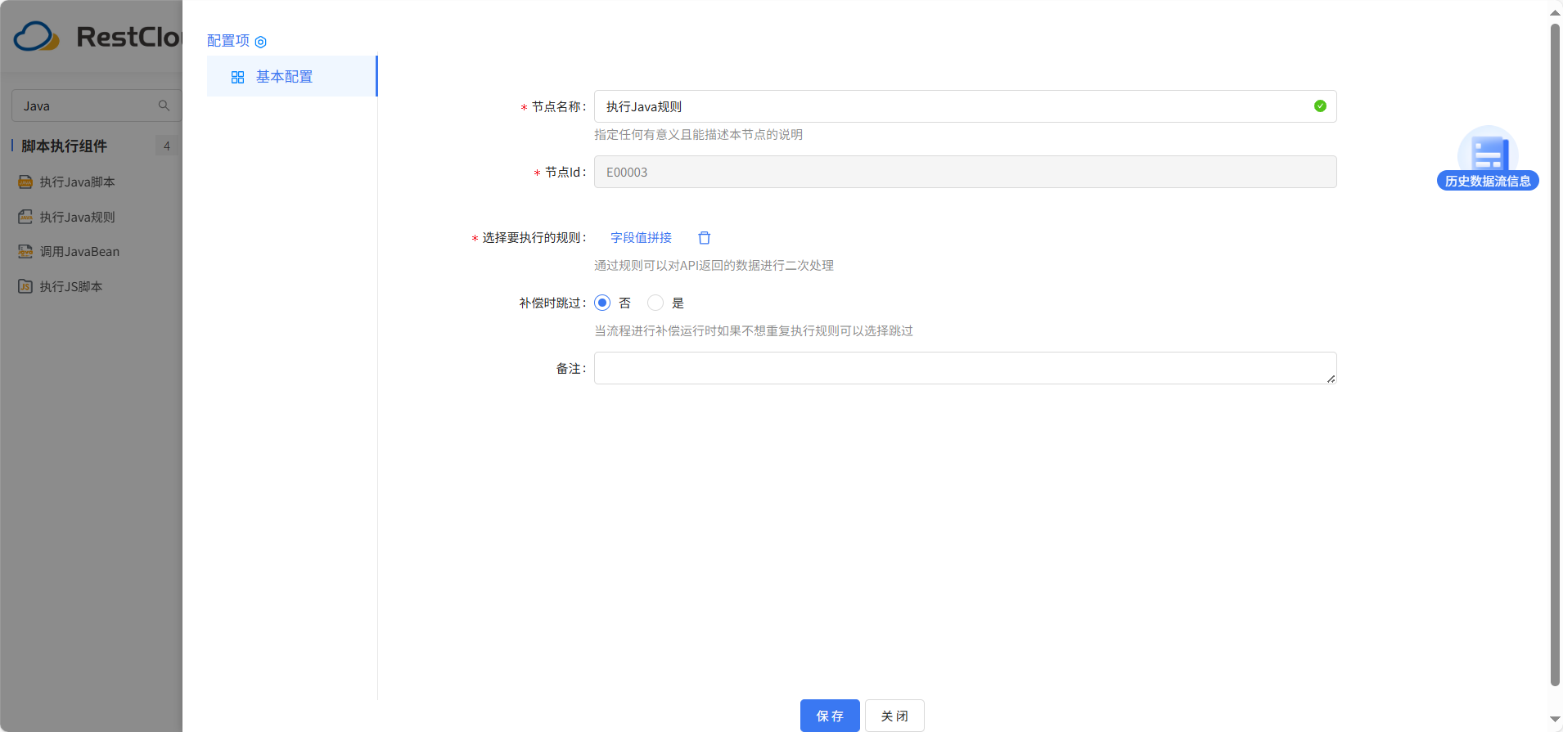Click into the 备注 textarea
This screenshot has width=1563, height=732.
(x=965, y=368)
